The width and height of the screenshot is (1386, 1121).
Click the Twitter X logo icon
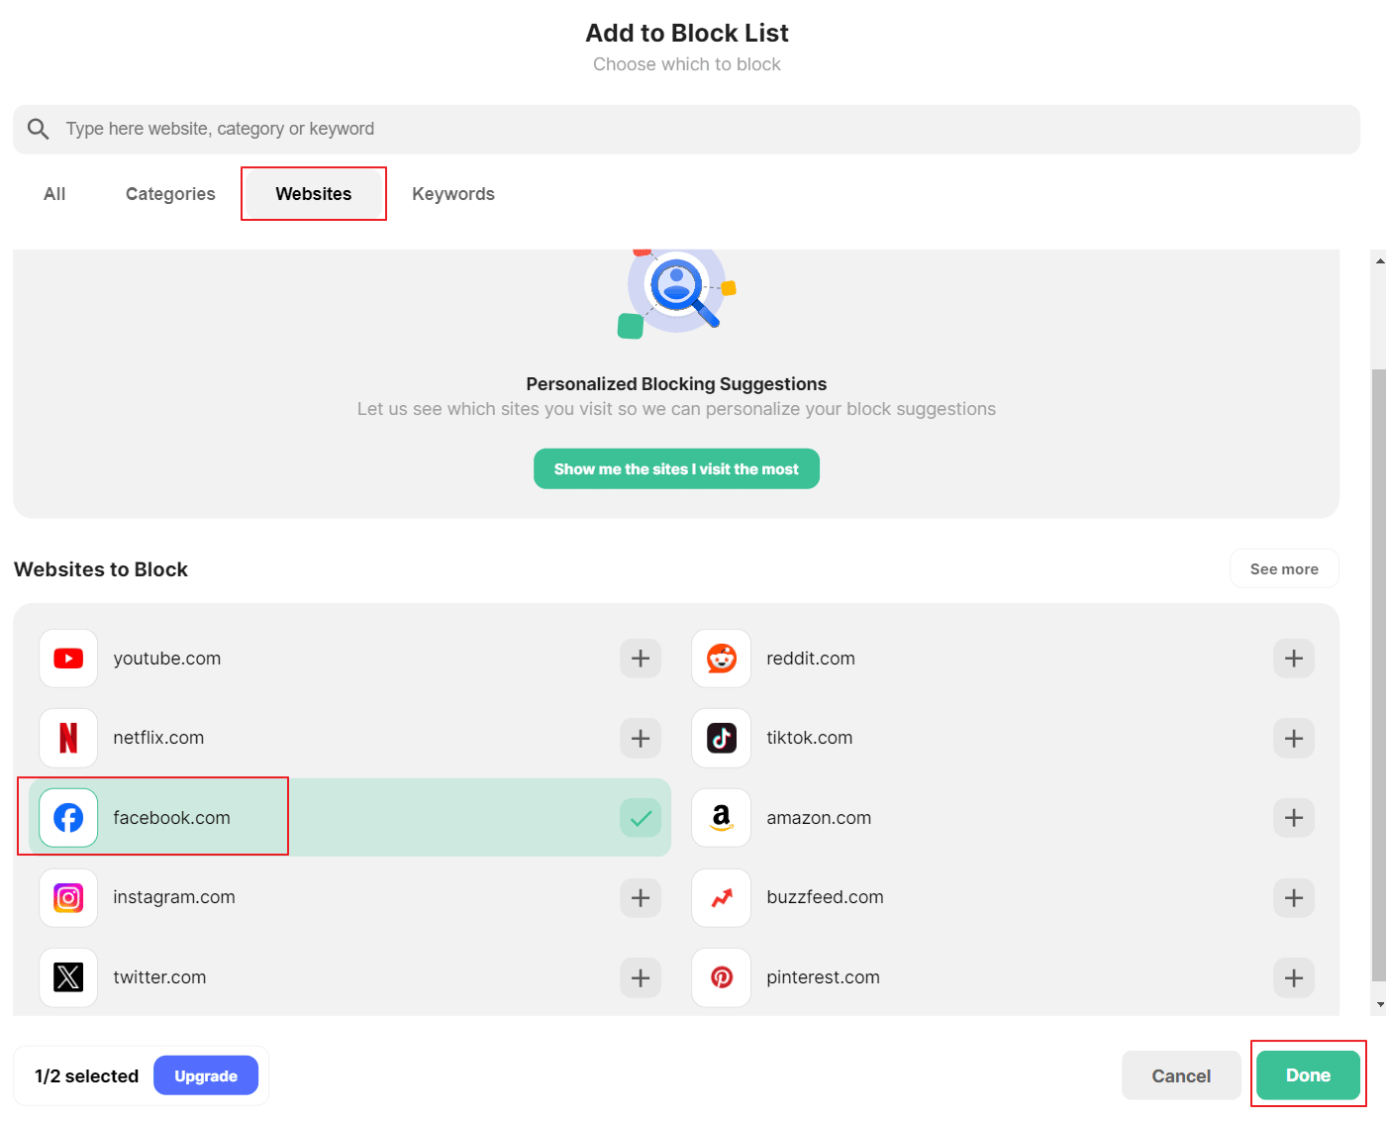[68, 977]
